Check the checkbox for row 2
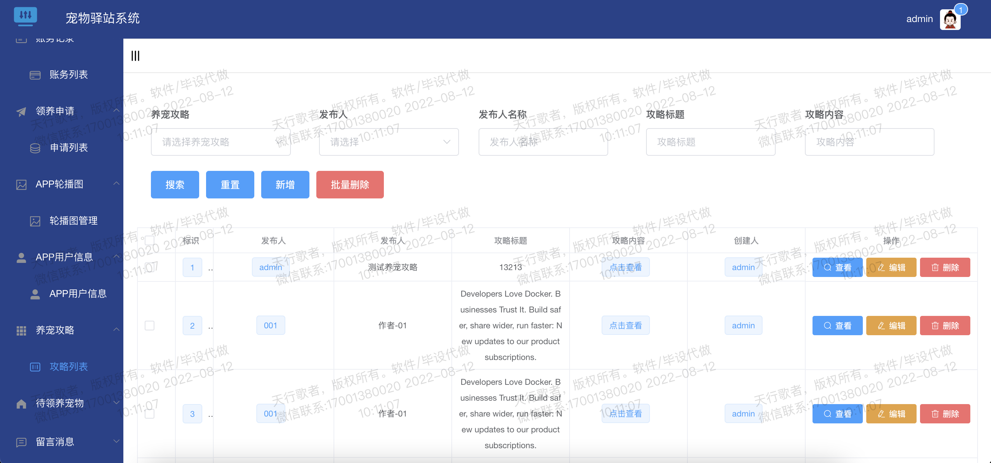 150,325
